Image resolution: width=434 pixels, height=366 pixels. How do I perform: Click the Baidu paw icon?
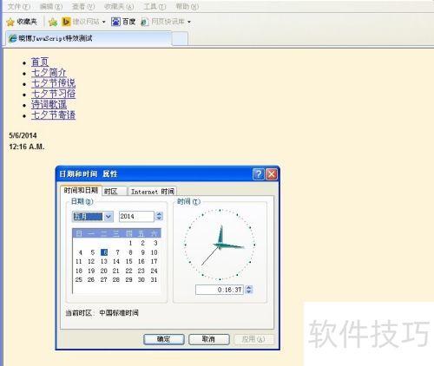click(x=115, y=22)
